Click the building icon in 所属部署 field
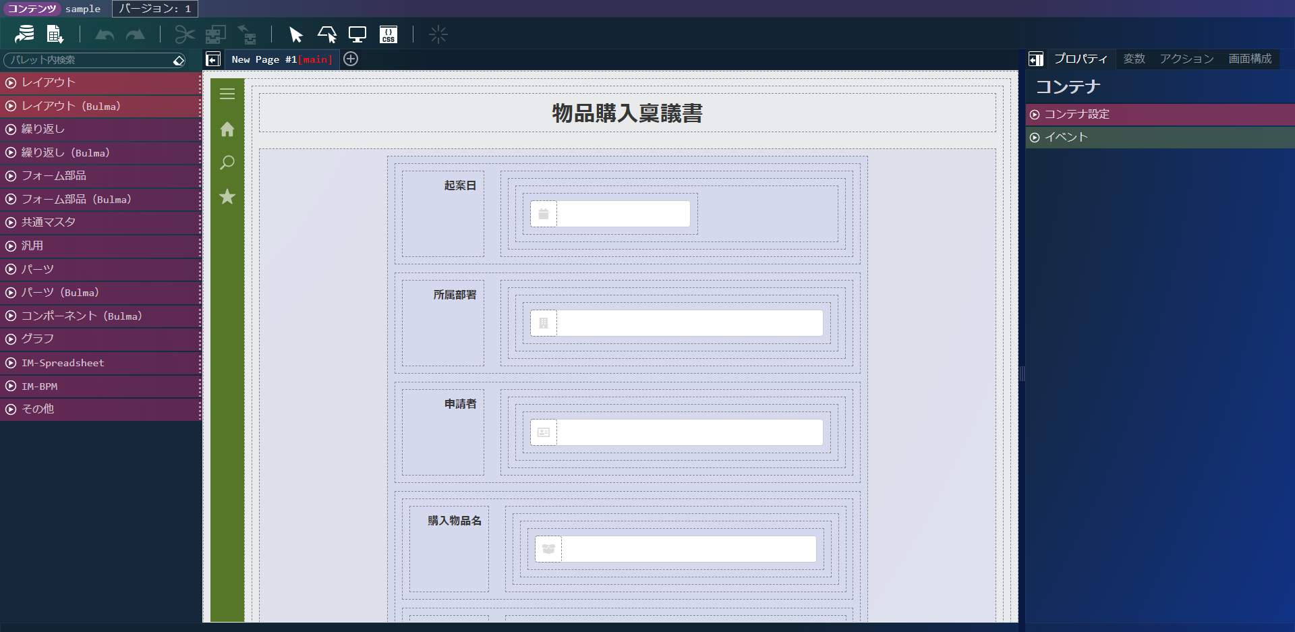1295x632 pixels. coord(544,323)
